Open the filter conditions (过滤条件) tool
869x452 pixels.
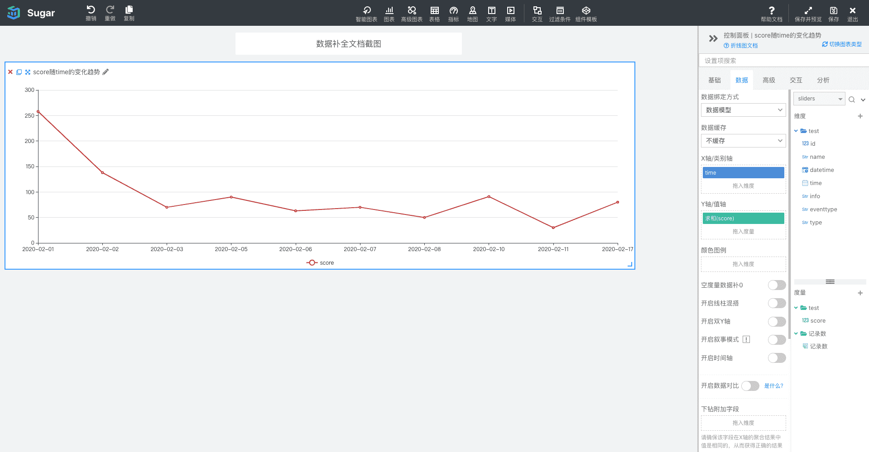pyautogui.click(x=560, y=11)
